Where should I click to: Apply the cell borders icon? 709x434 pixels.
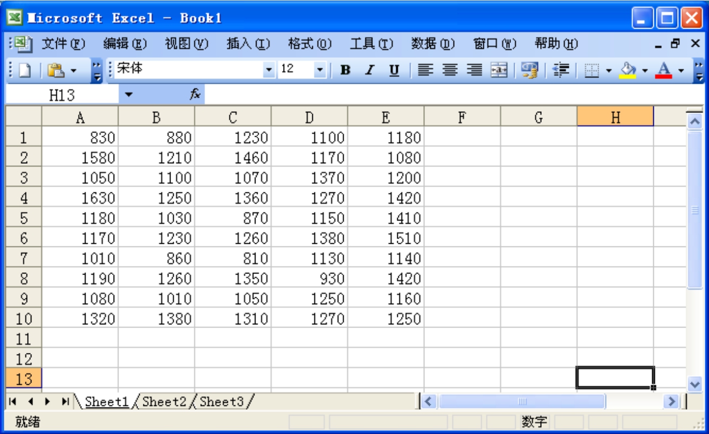click(593, 70)
